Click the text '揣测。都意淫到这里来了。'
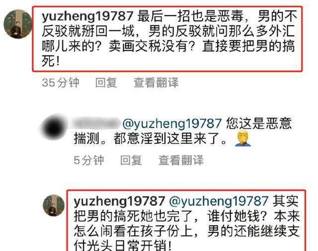This screenshot has width=318, height=251. [150, 139]
